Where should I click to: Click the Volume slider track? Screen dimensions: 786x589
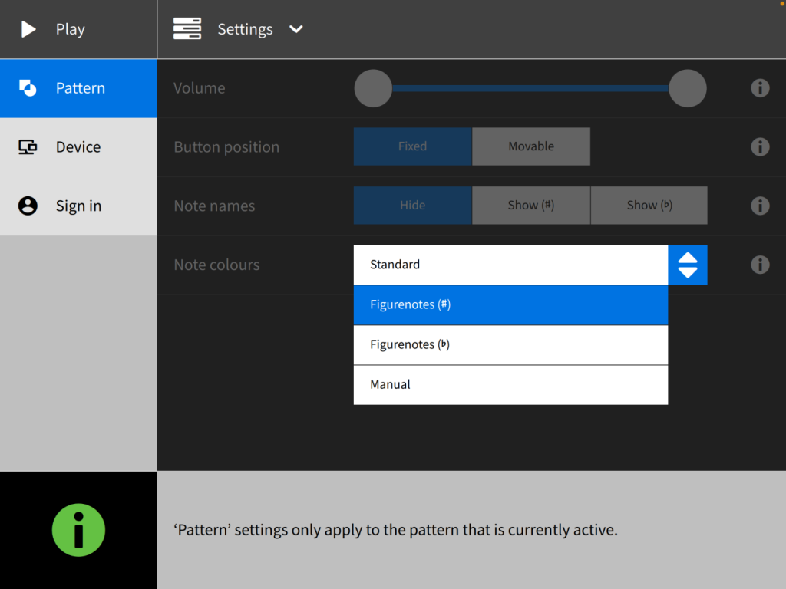530,88
